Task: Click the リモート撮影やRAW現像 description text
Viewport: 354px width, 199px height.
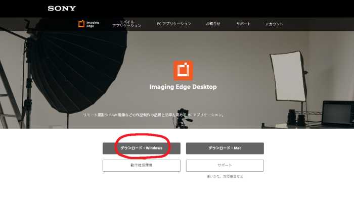Action: pos(154,115)
